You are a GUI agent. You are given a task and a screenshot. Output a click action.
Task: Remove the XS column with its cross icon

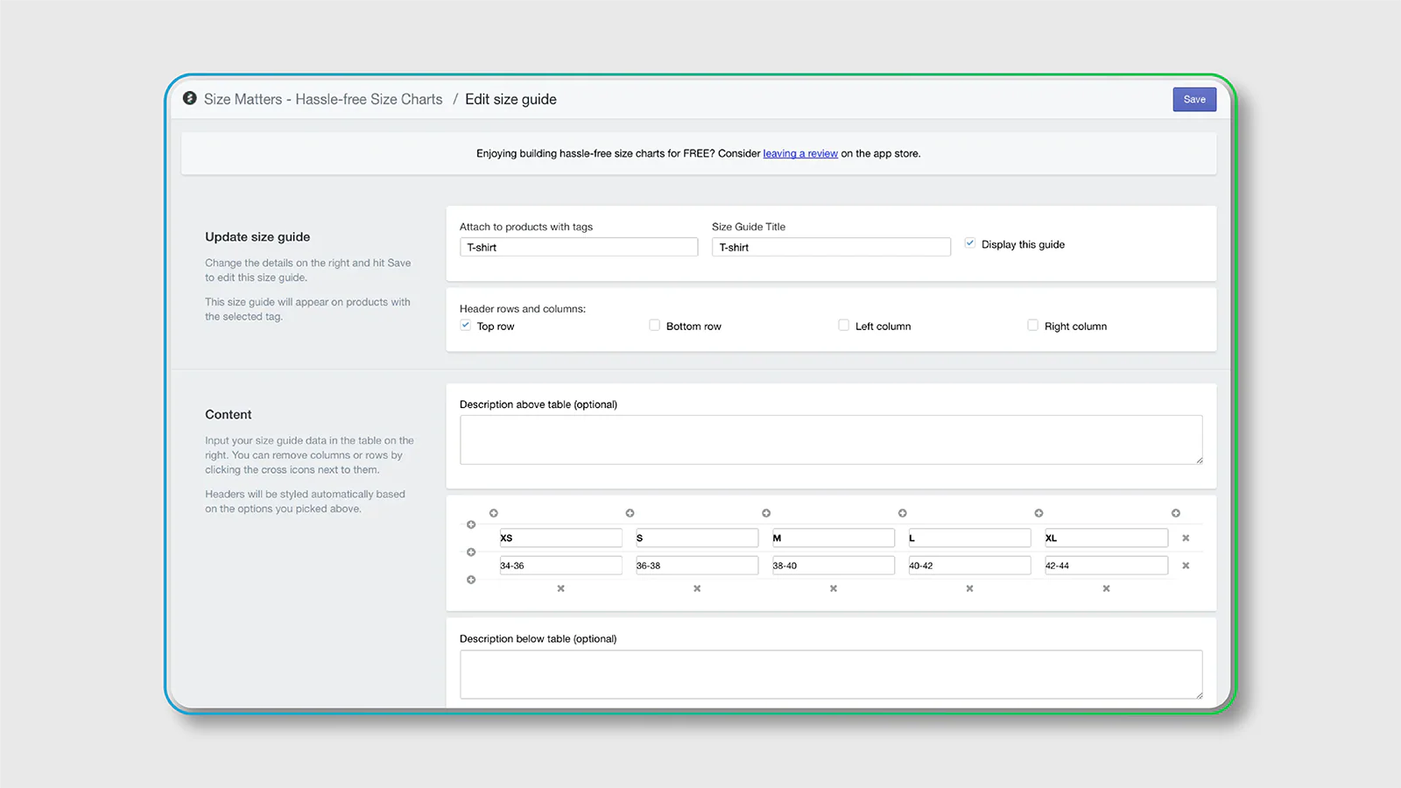560,588
